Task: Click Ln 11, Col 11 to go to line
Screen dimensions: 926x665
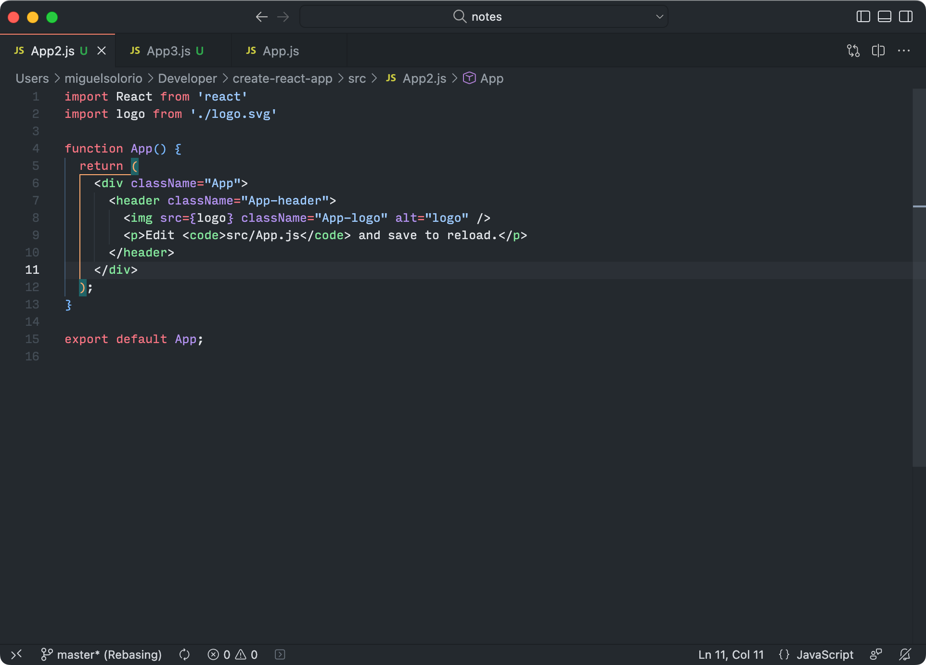Action: point(731,654)
